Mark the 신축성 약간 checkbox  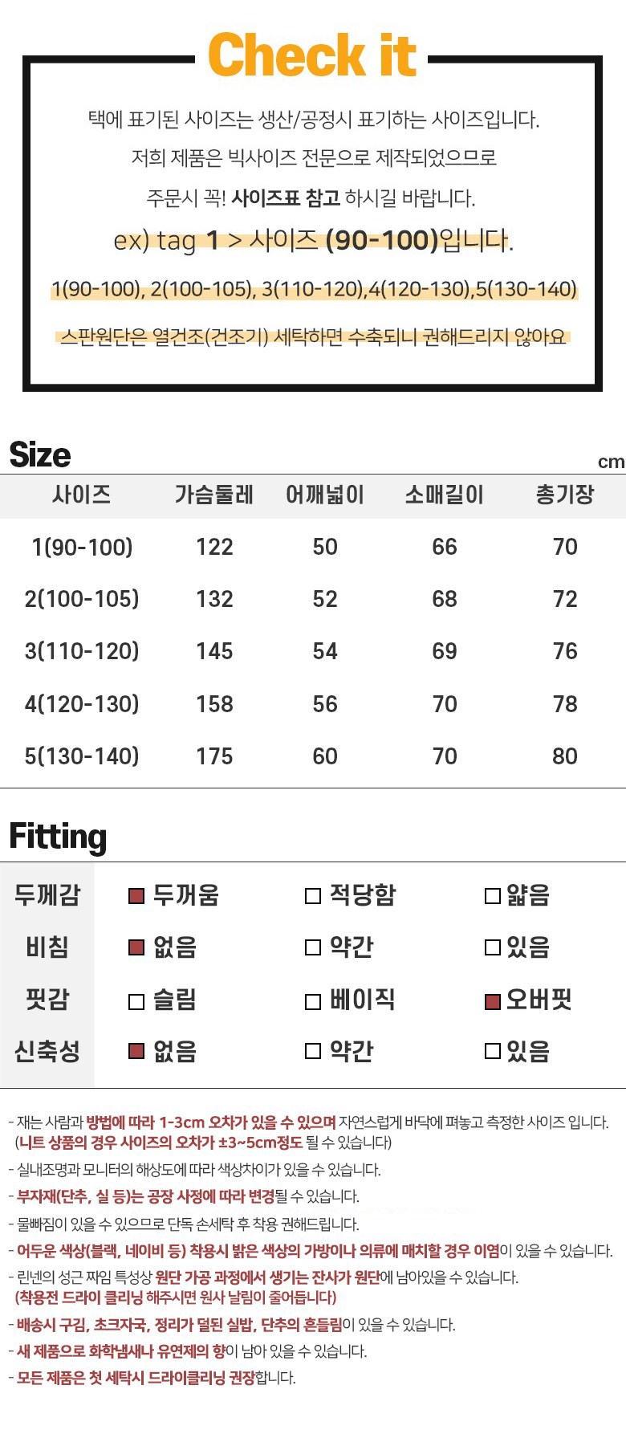(x=313, y=1051)
